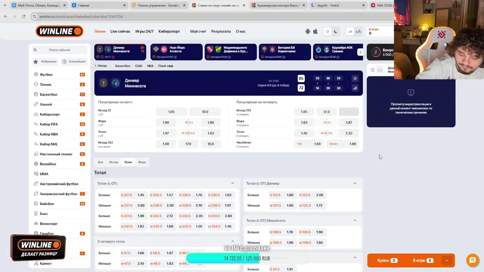This screenshot has height=272, width=484.
Task: Switch to light theme sun icon
Action: point(327,31)
